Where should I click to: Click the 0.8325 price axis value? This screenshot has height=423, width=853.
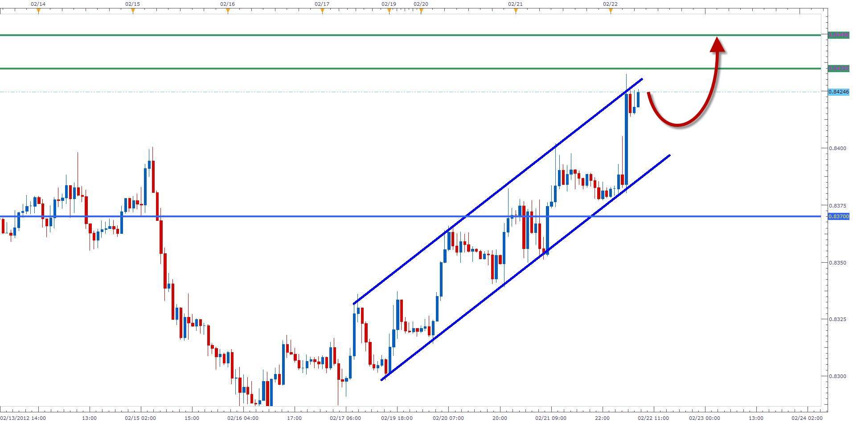(837, 319)
